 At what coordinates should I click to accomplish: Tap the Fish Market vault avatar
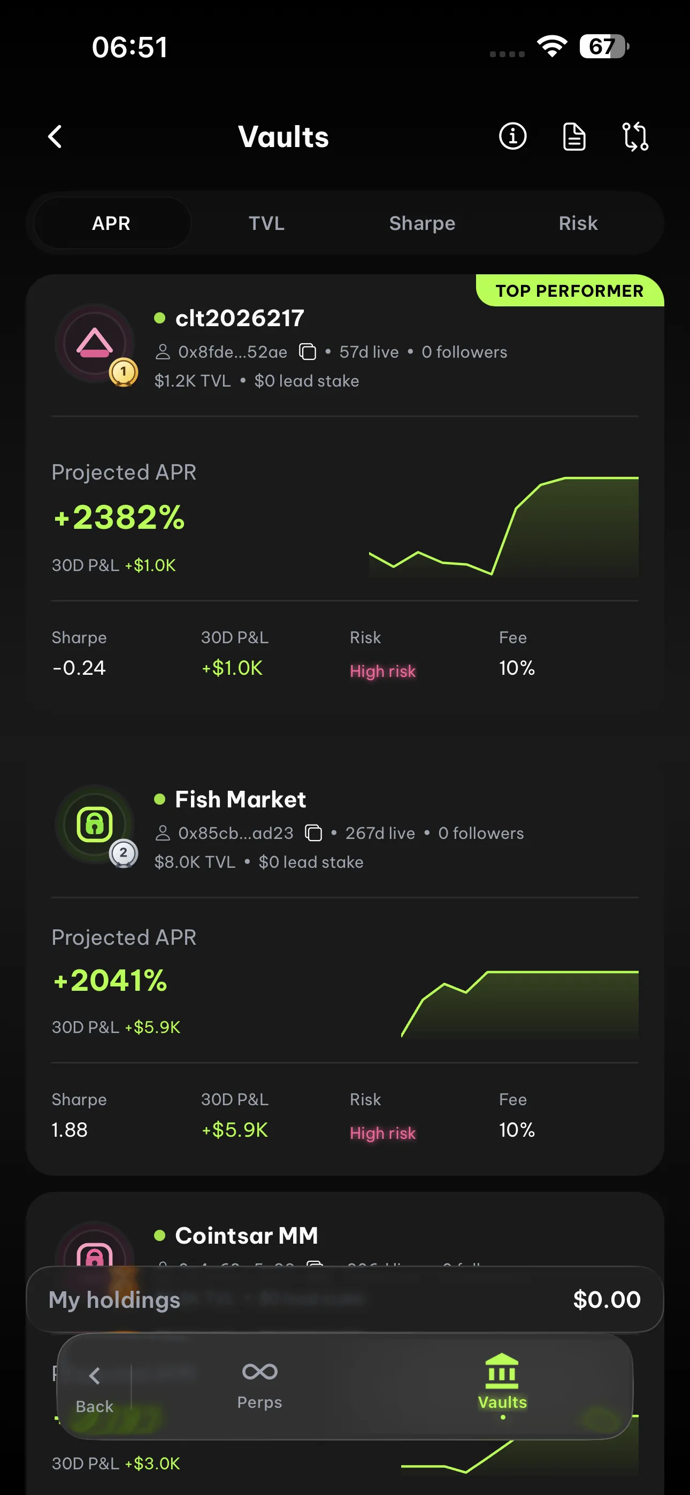click(95, 824)
